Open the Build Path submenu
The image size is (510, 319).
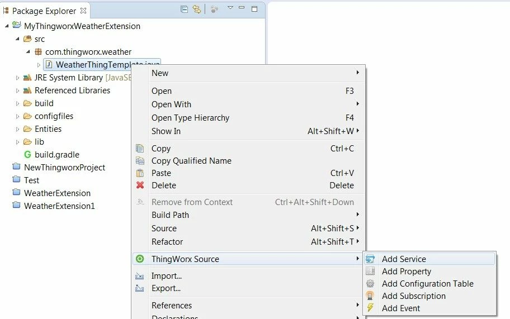[248, 215]
